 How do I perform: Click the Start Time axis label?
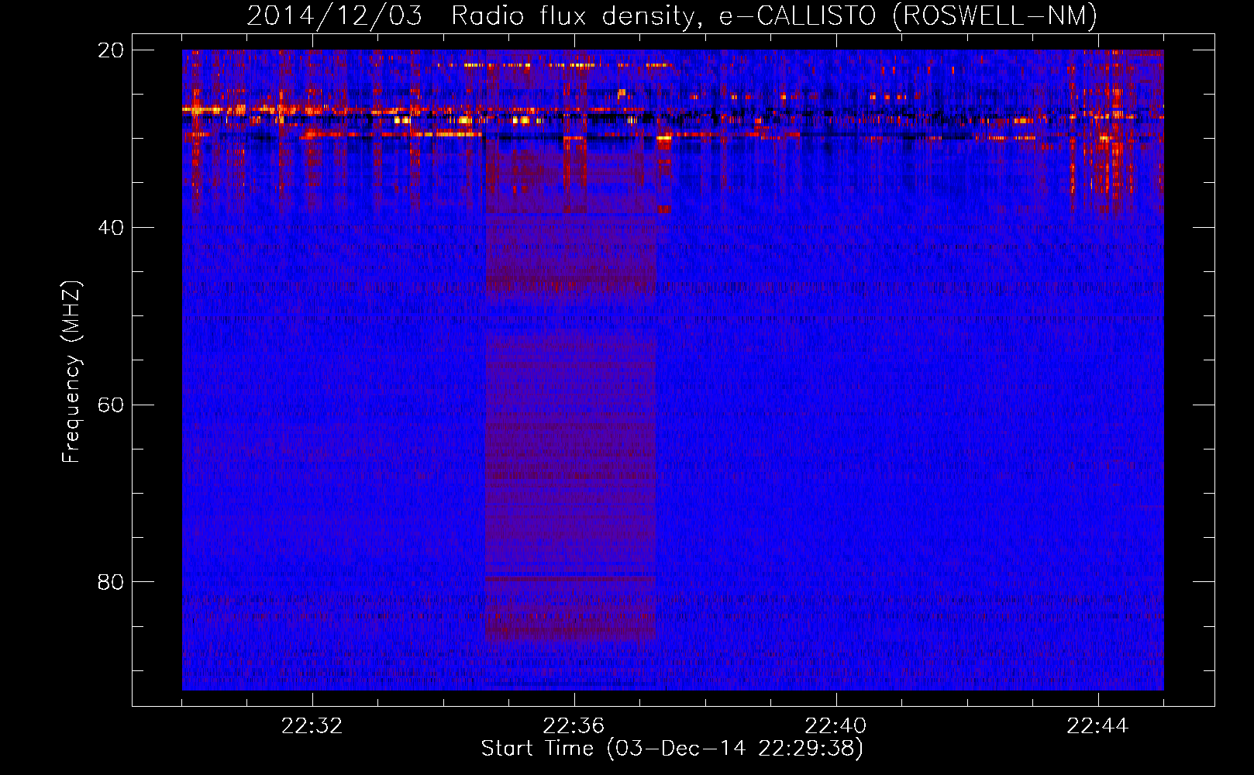[672, 749]
